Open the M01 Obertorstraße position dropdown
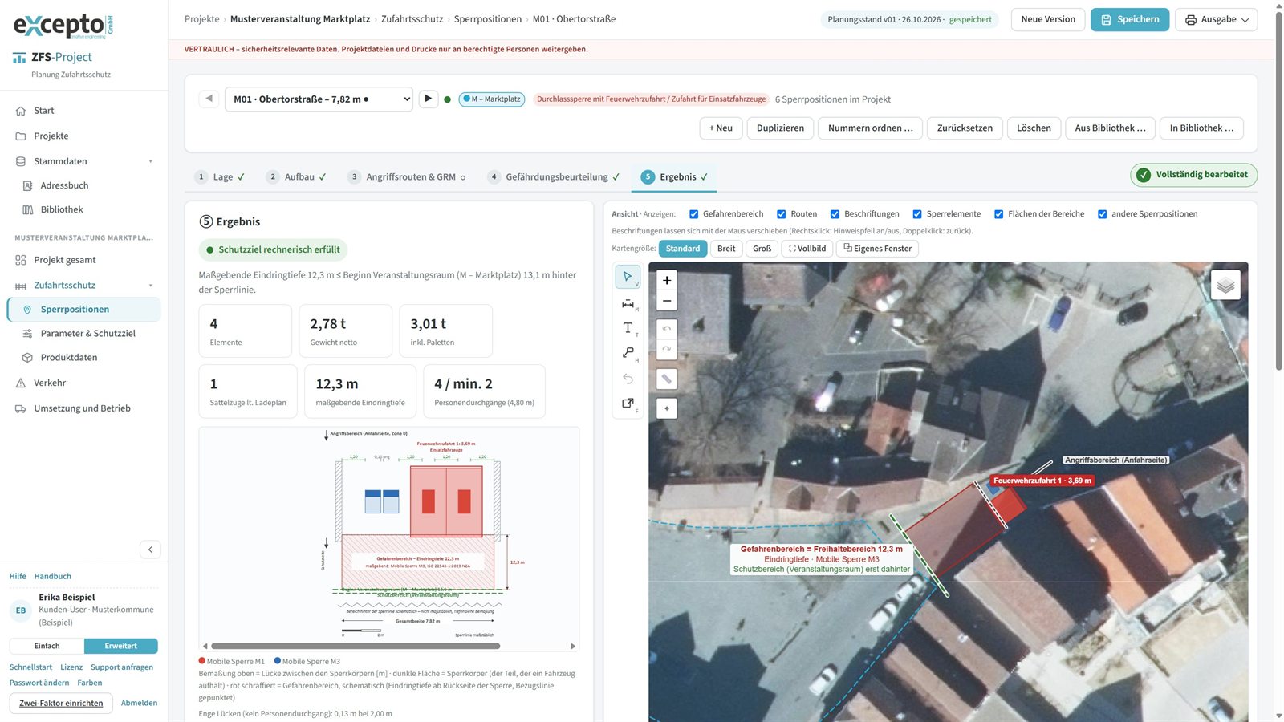 click(319, 99)
